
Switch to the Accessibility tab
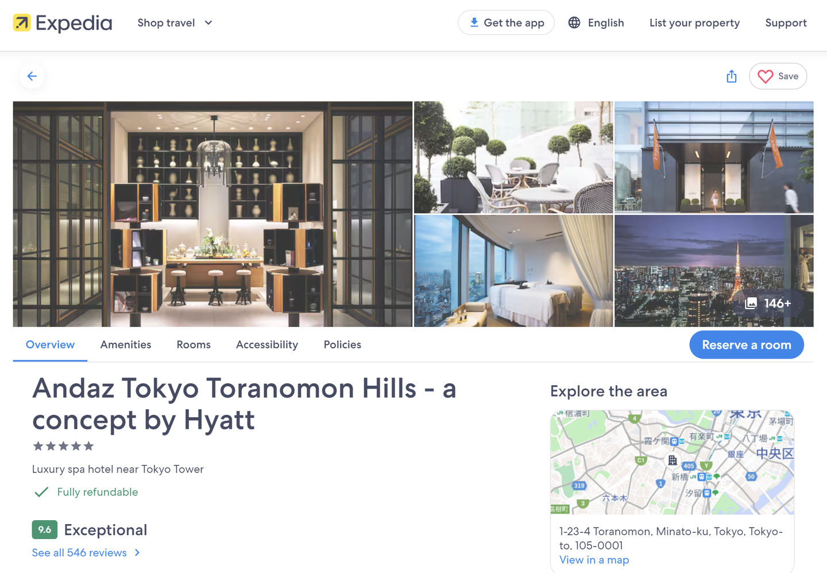[267, 345]
